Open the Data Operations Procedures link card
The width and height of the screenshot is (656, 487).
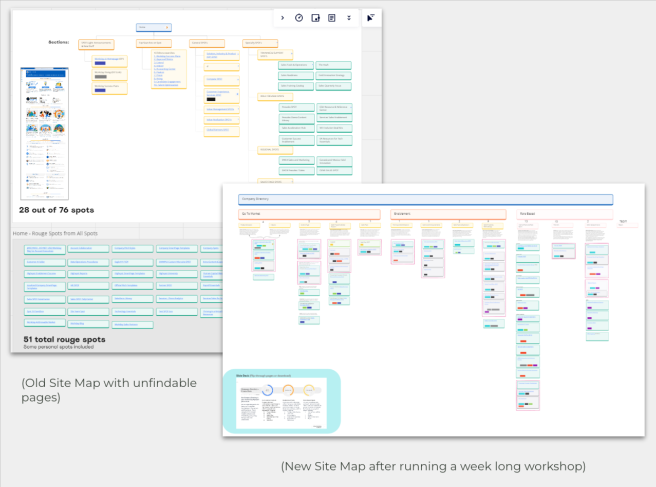[88, 262]
